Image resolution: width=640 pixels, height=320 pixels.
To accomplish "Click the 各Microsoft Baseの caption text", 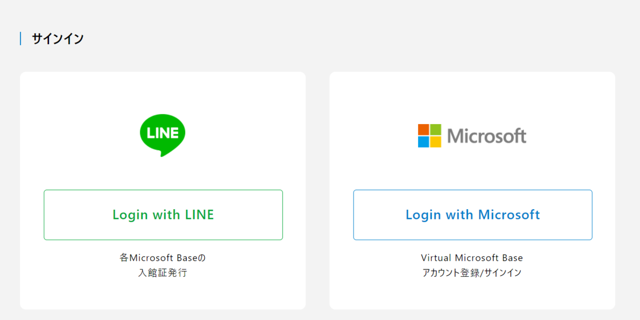I will 163,258.
